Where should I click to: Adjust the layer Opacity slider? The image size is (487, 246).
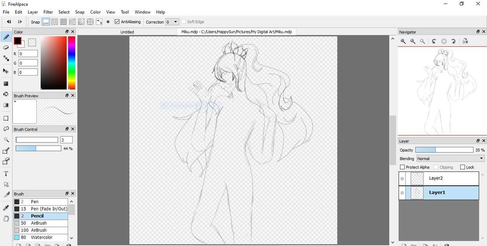444,150
